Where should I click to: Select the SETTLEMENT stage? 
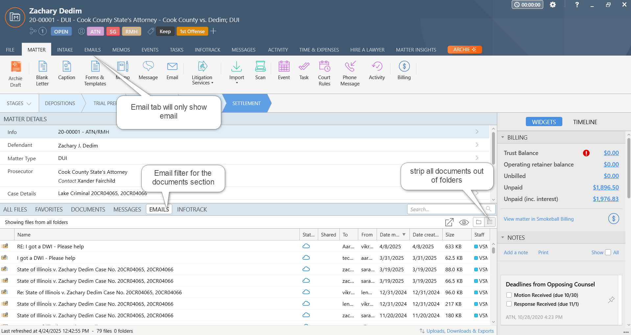tap(246, 103)
